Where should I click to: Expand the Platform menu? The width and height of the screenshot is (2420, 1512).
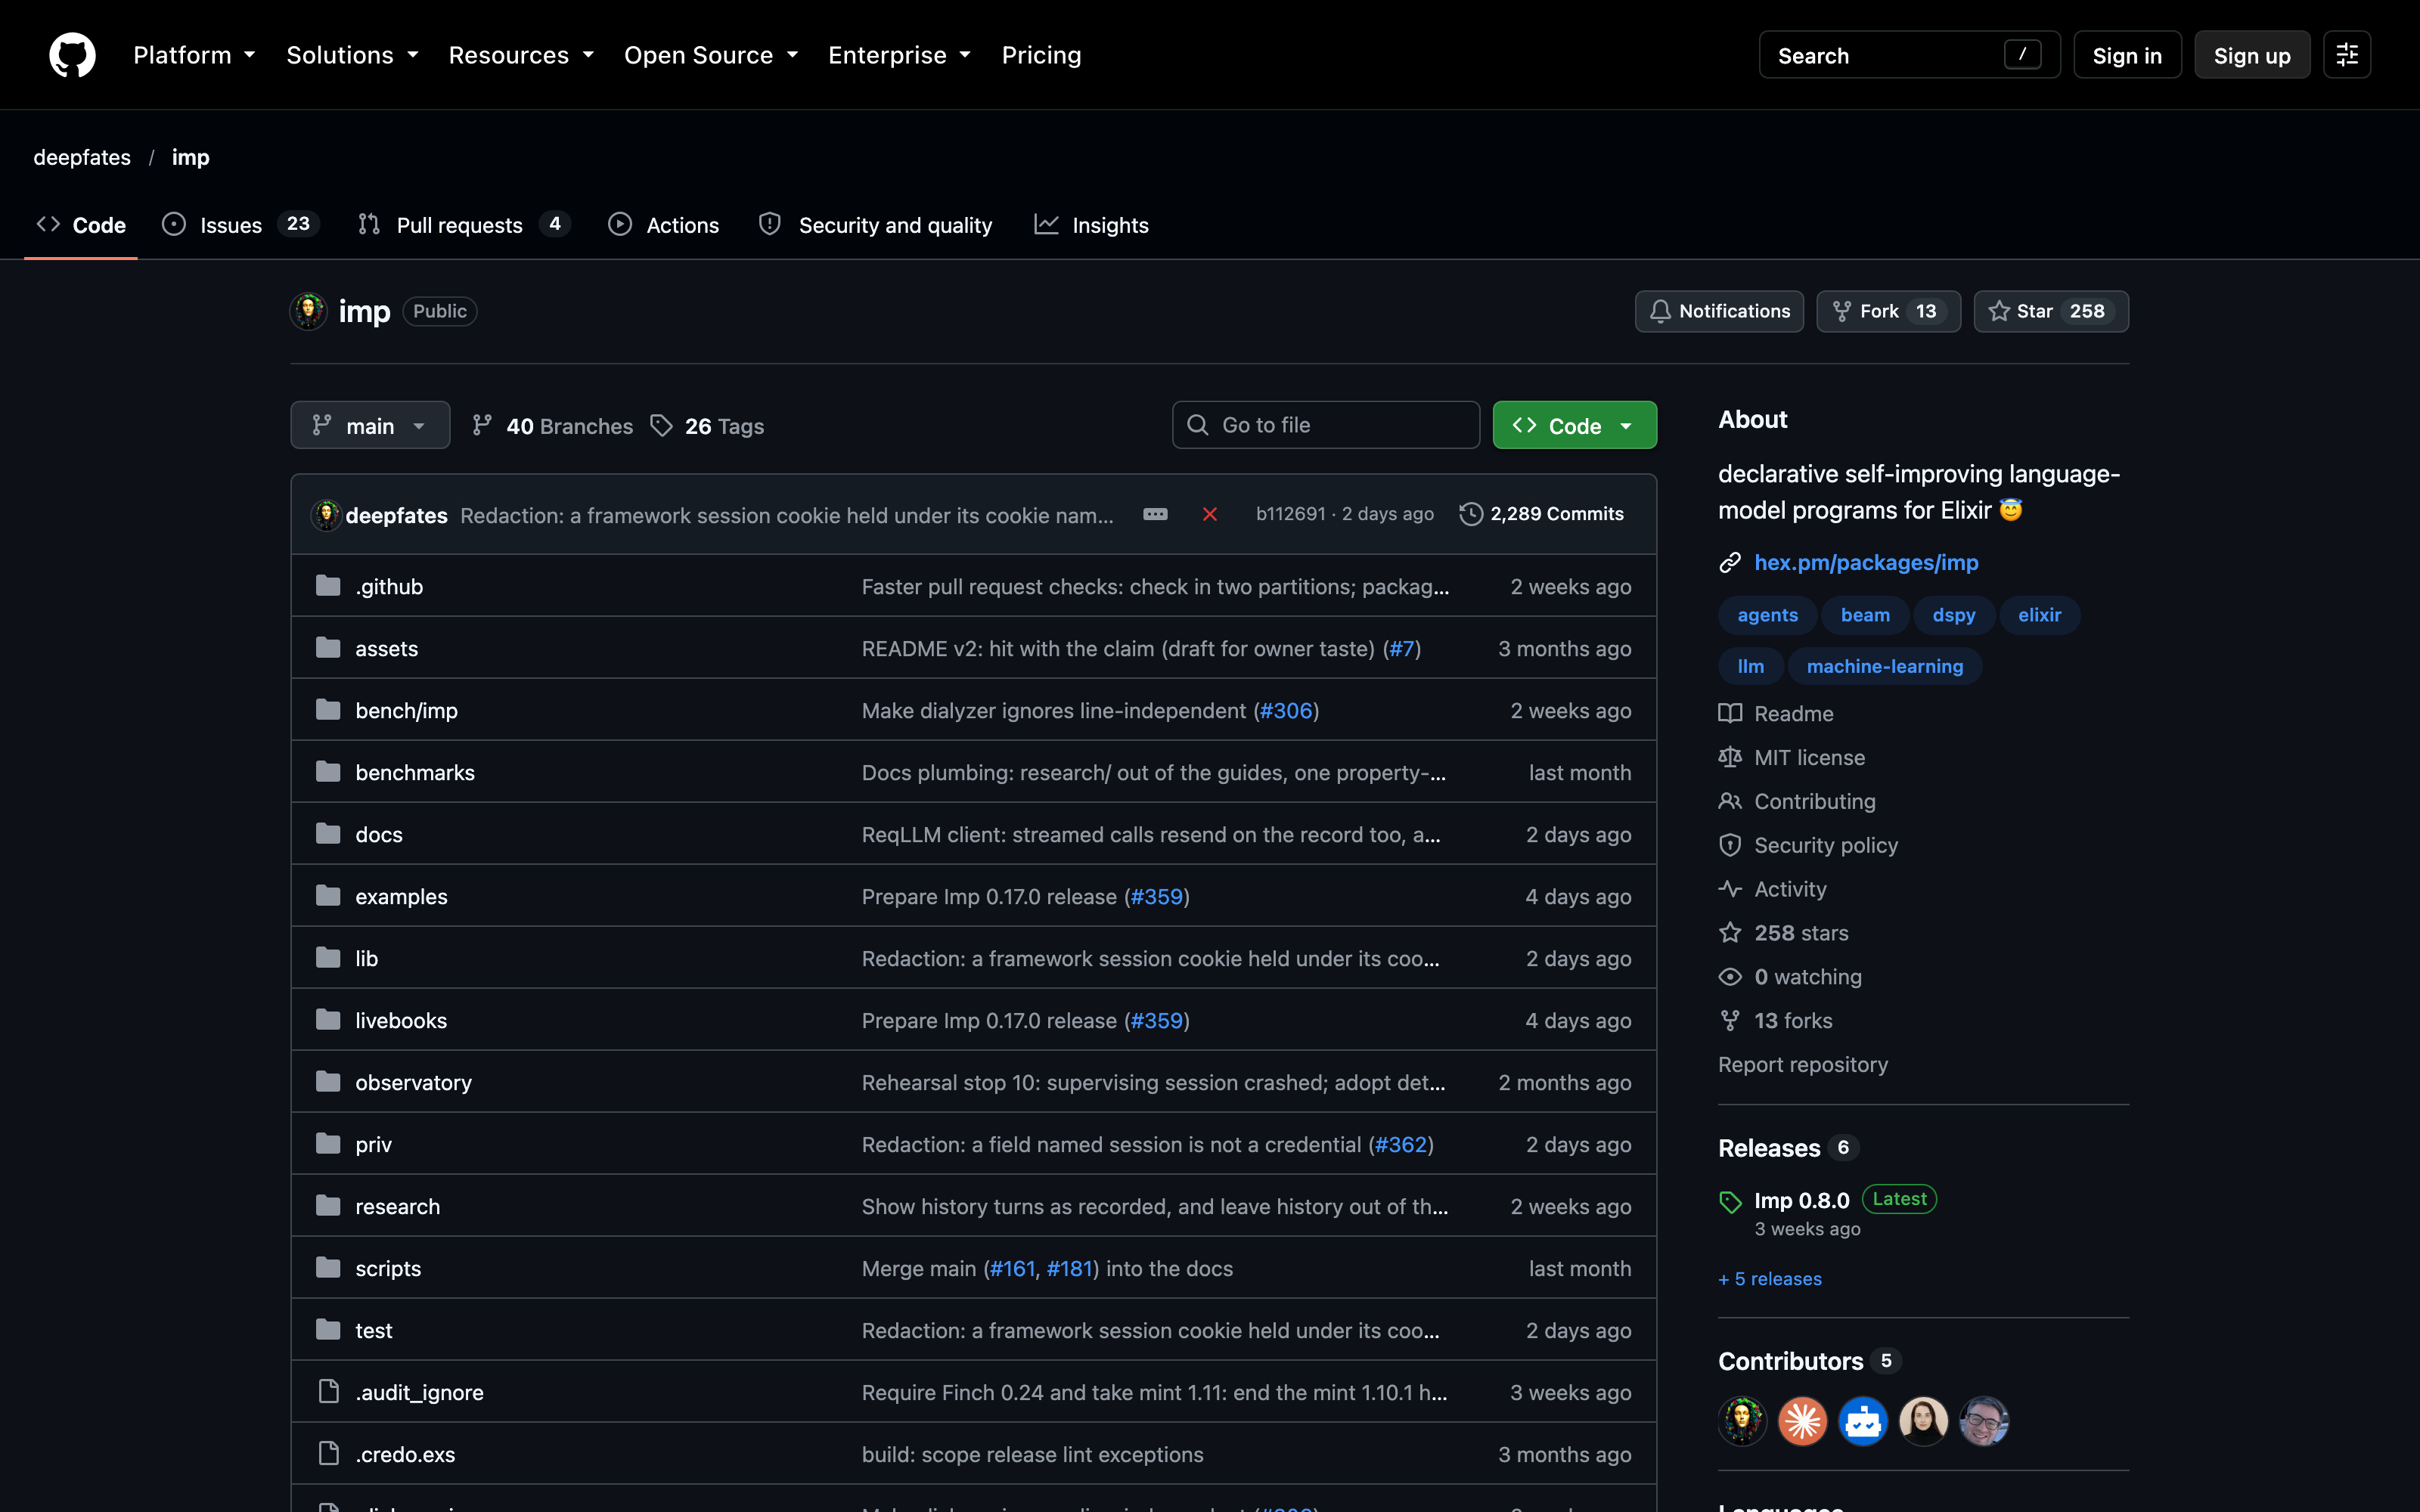[x=195, y=55]
